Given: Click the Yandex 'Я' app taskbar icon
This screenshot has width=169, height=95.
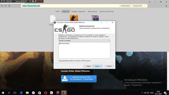Looking at the screenshot, I should click(x=52, y=93).
